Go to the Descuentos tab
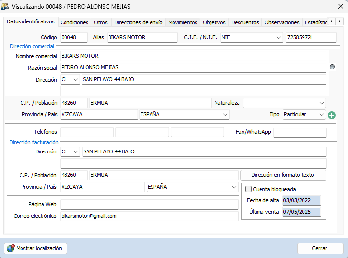 [x=245, y=22]
